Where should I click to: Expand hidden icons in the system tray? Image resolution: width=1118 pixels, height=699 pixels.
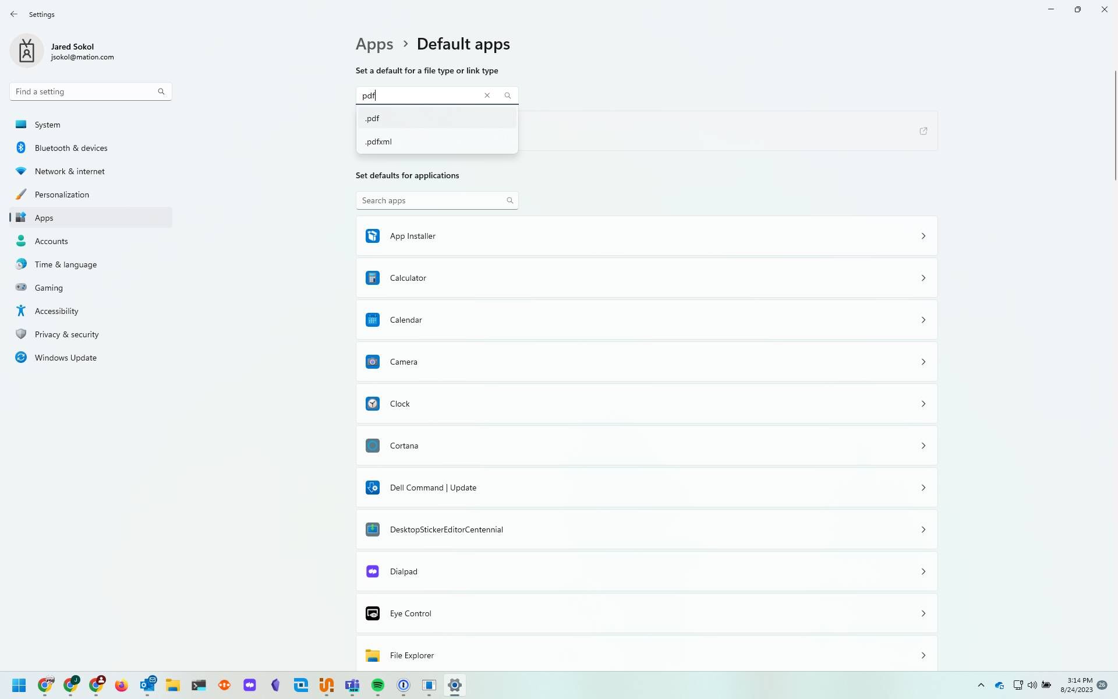[981, 685]
